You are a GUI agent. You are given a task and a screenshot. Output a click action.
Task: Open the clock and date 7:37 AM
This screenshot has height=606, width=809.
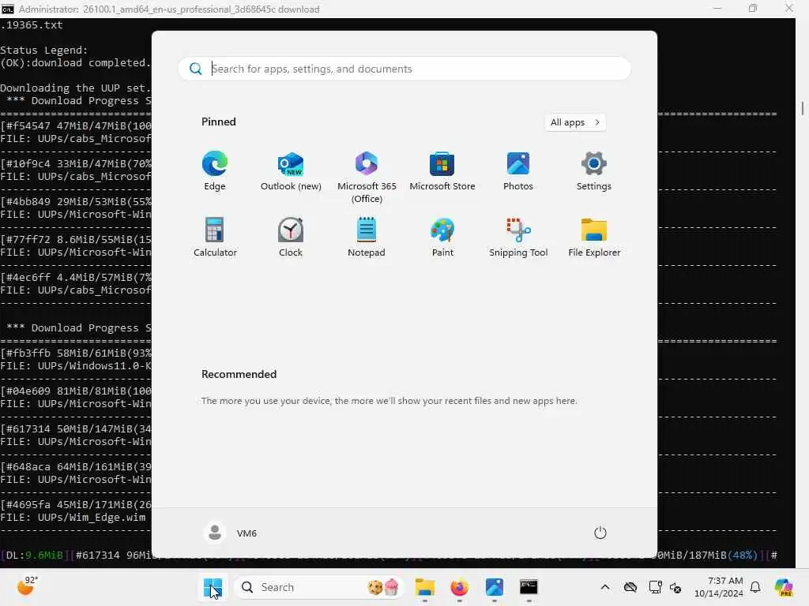pyautogui.click(x=718, y=587)
